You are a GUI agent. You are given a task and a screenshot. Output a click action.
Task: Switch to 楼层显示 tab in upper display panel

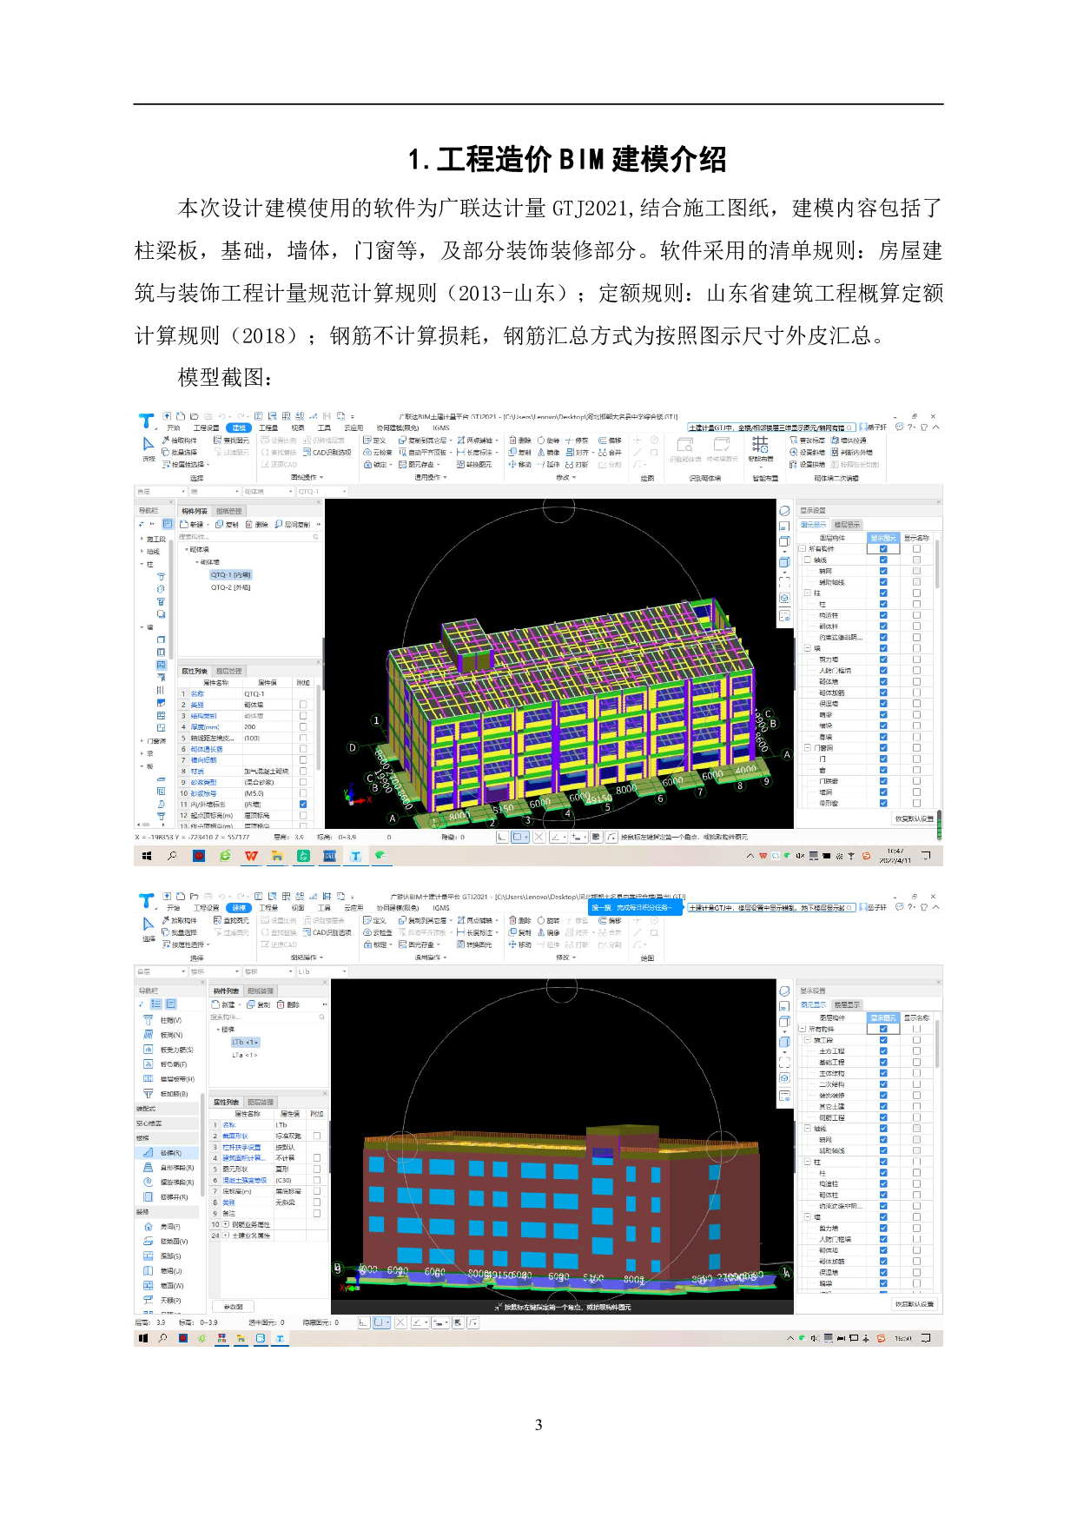pos(847,525)
